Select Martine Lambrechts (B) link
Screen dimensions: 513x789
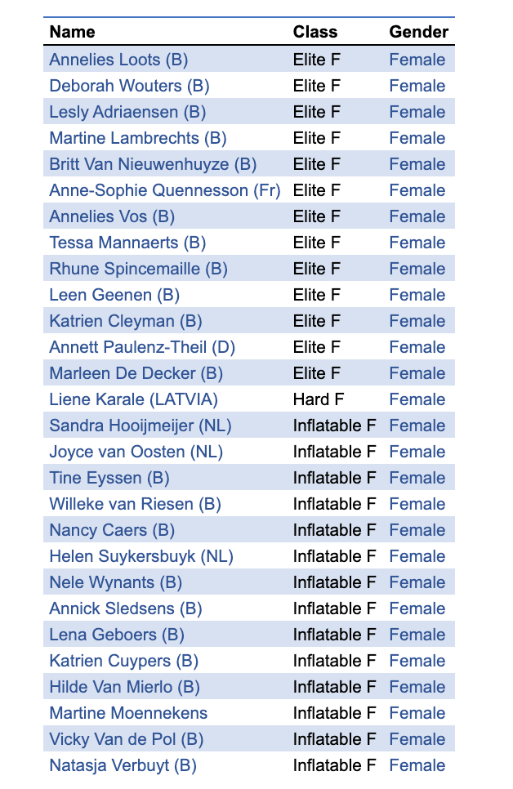[x=138, y=138]
